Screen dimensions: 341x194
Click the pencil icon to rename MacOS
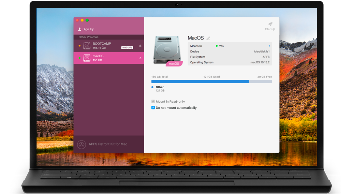208,38
